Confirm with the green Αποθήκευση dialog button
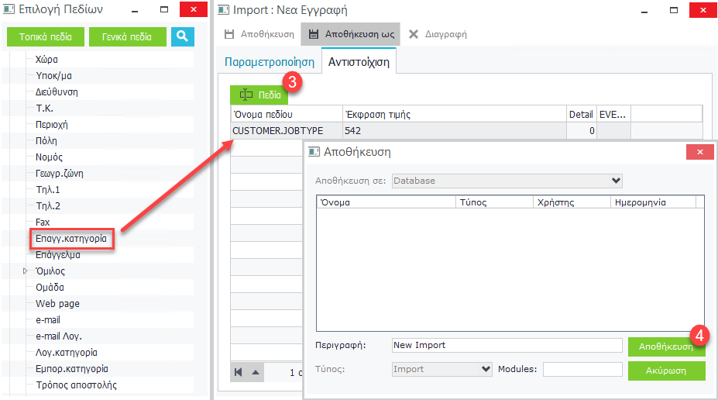718x400 pixels. 665,346
